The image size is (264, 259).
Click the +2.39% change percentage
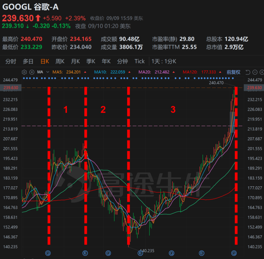click(x=76, y=18)
